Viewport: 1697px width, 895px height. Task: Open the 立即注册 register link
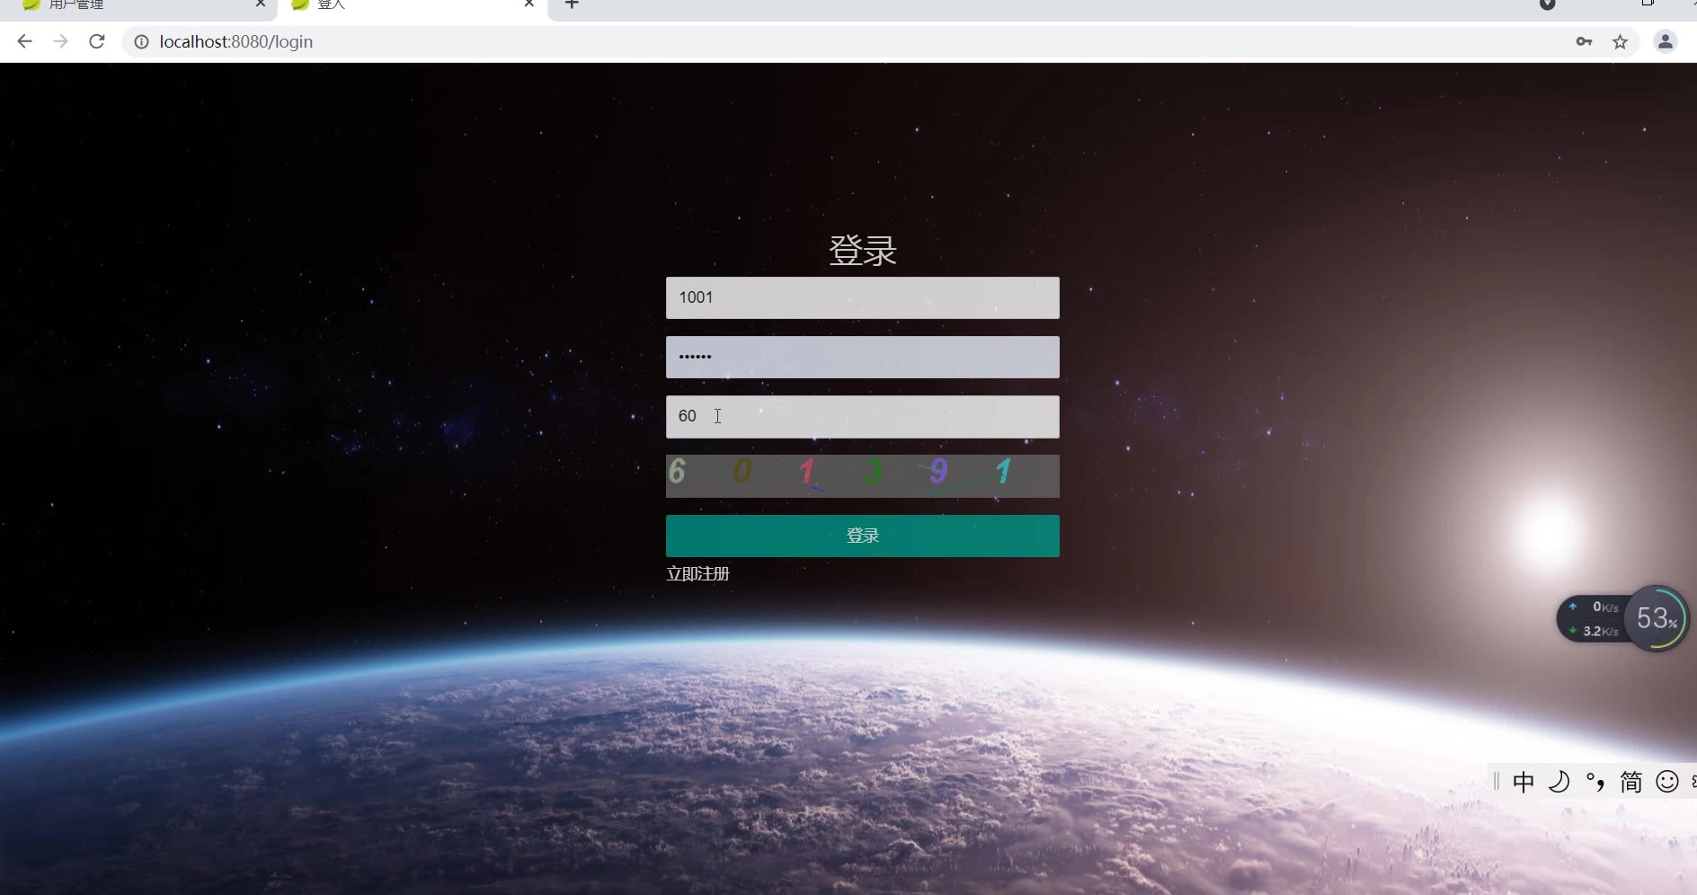point(697,573)
